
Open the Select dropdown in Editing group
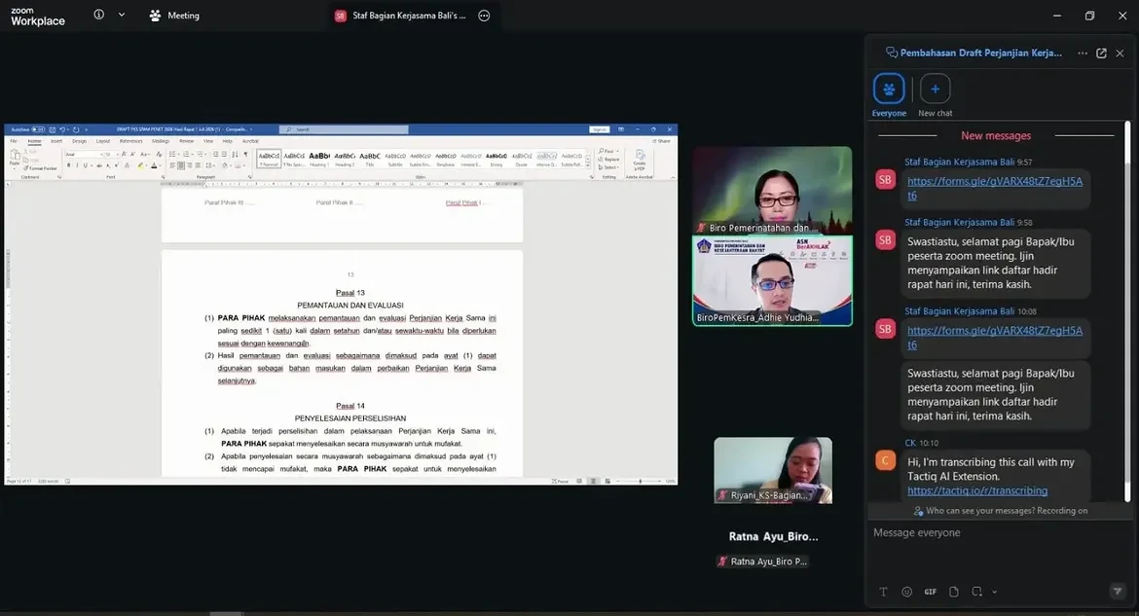(608, 167)
